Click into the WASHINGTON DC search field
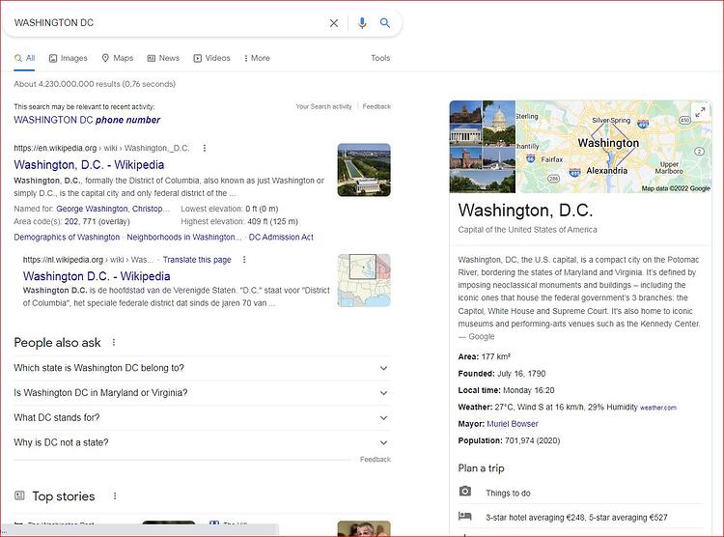724x537 pixels. [166, 22]
